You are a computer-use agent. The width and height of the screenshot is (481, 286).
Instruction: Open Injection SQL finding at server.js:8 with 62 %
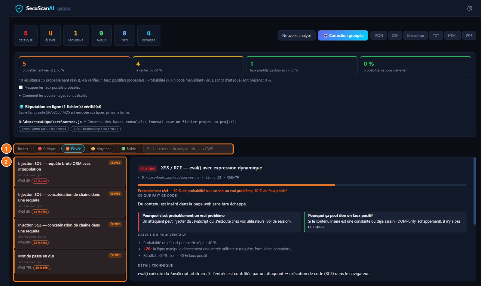(70, 203)
